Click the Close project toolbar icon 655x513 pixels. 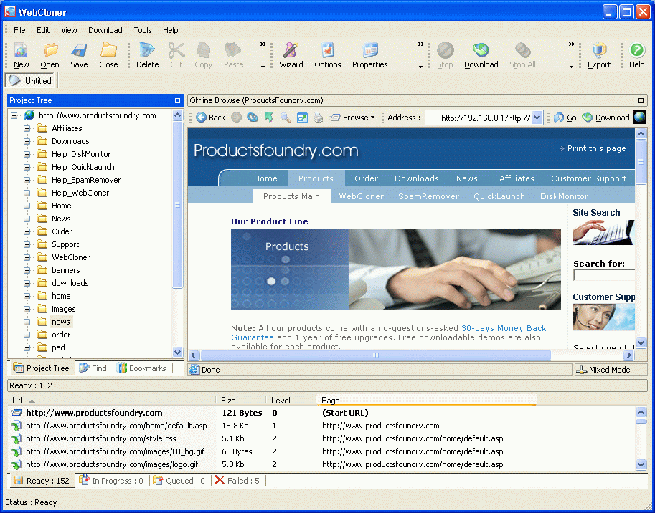tap(108, 55)
